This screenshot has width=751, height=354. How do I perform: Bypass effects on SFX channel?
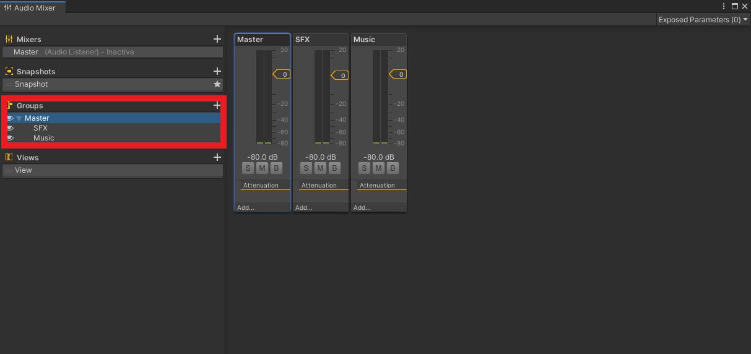(334, 168)
